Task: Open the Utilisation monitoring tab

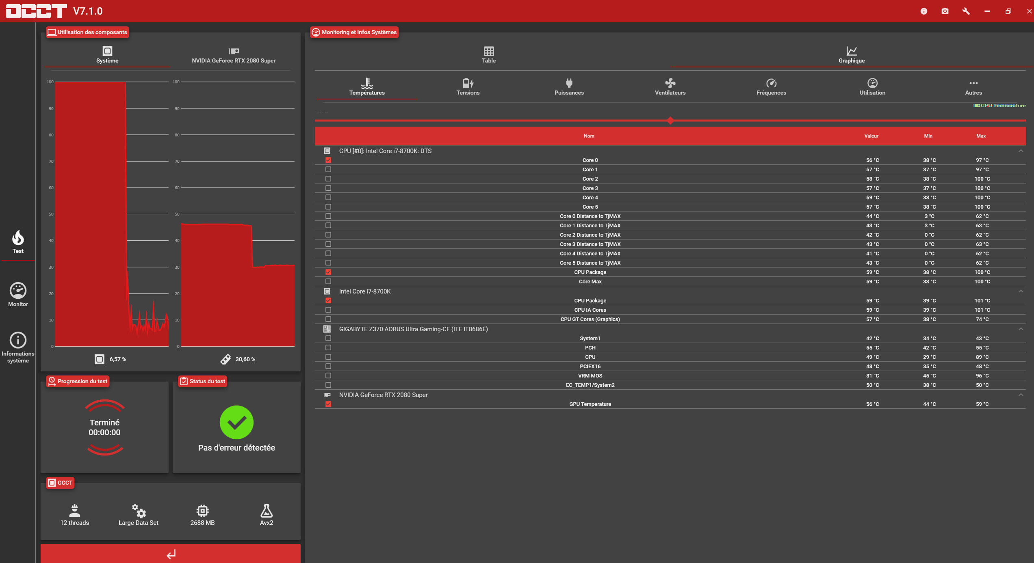Action: tap(872, 87)
